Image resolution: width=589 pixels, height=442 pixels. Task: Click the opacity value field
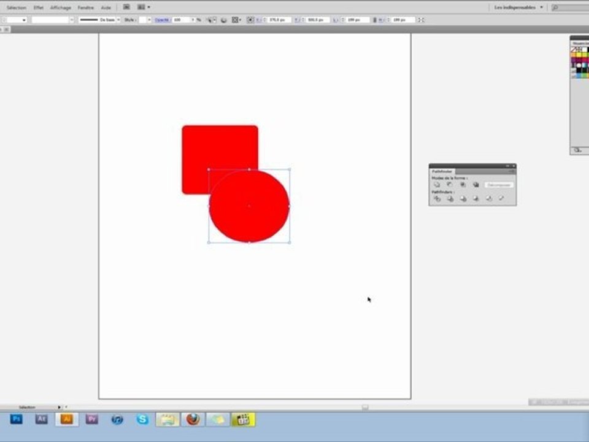pos(181,20)
